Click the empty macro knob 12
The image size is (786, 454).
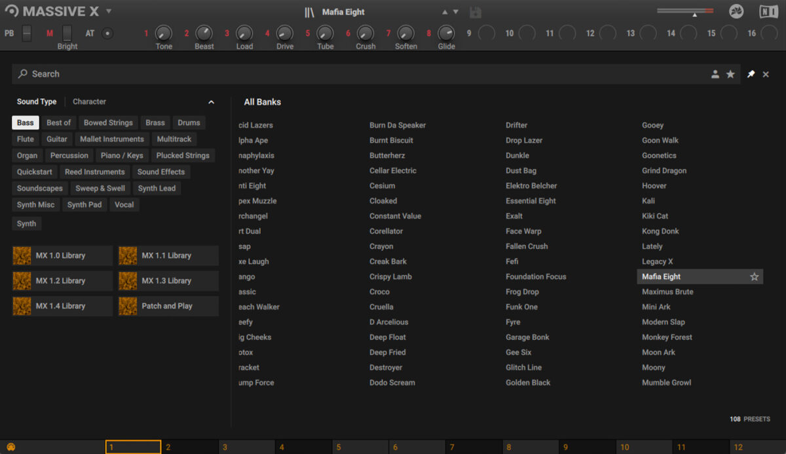click(x=608, y=33)
